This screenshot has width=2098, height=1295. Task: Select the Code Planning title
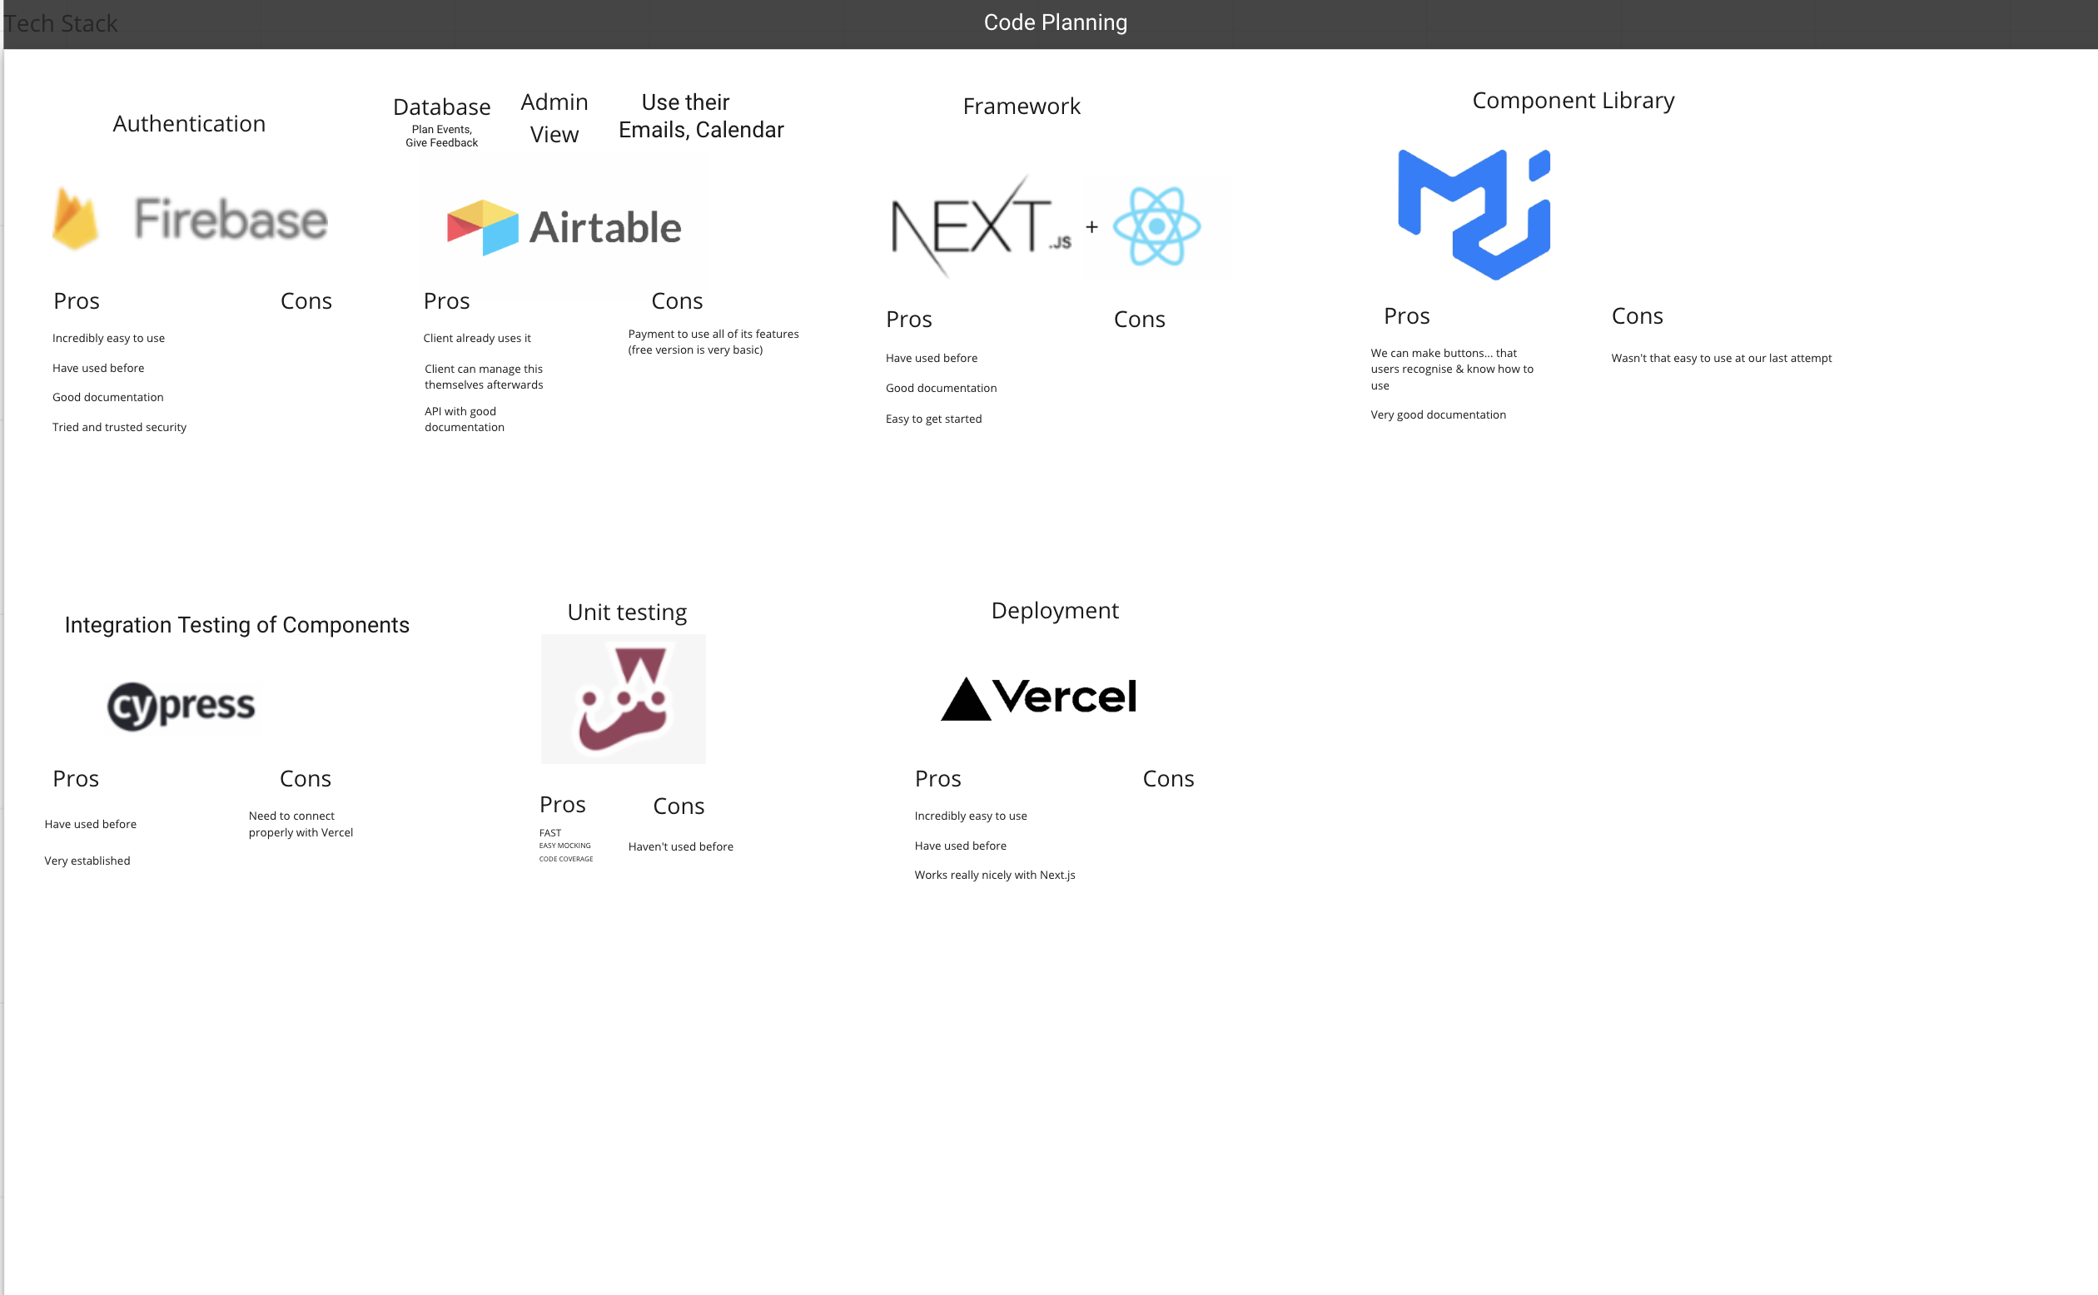tap(1056, 22)
